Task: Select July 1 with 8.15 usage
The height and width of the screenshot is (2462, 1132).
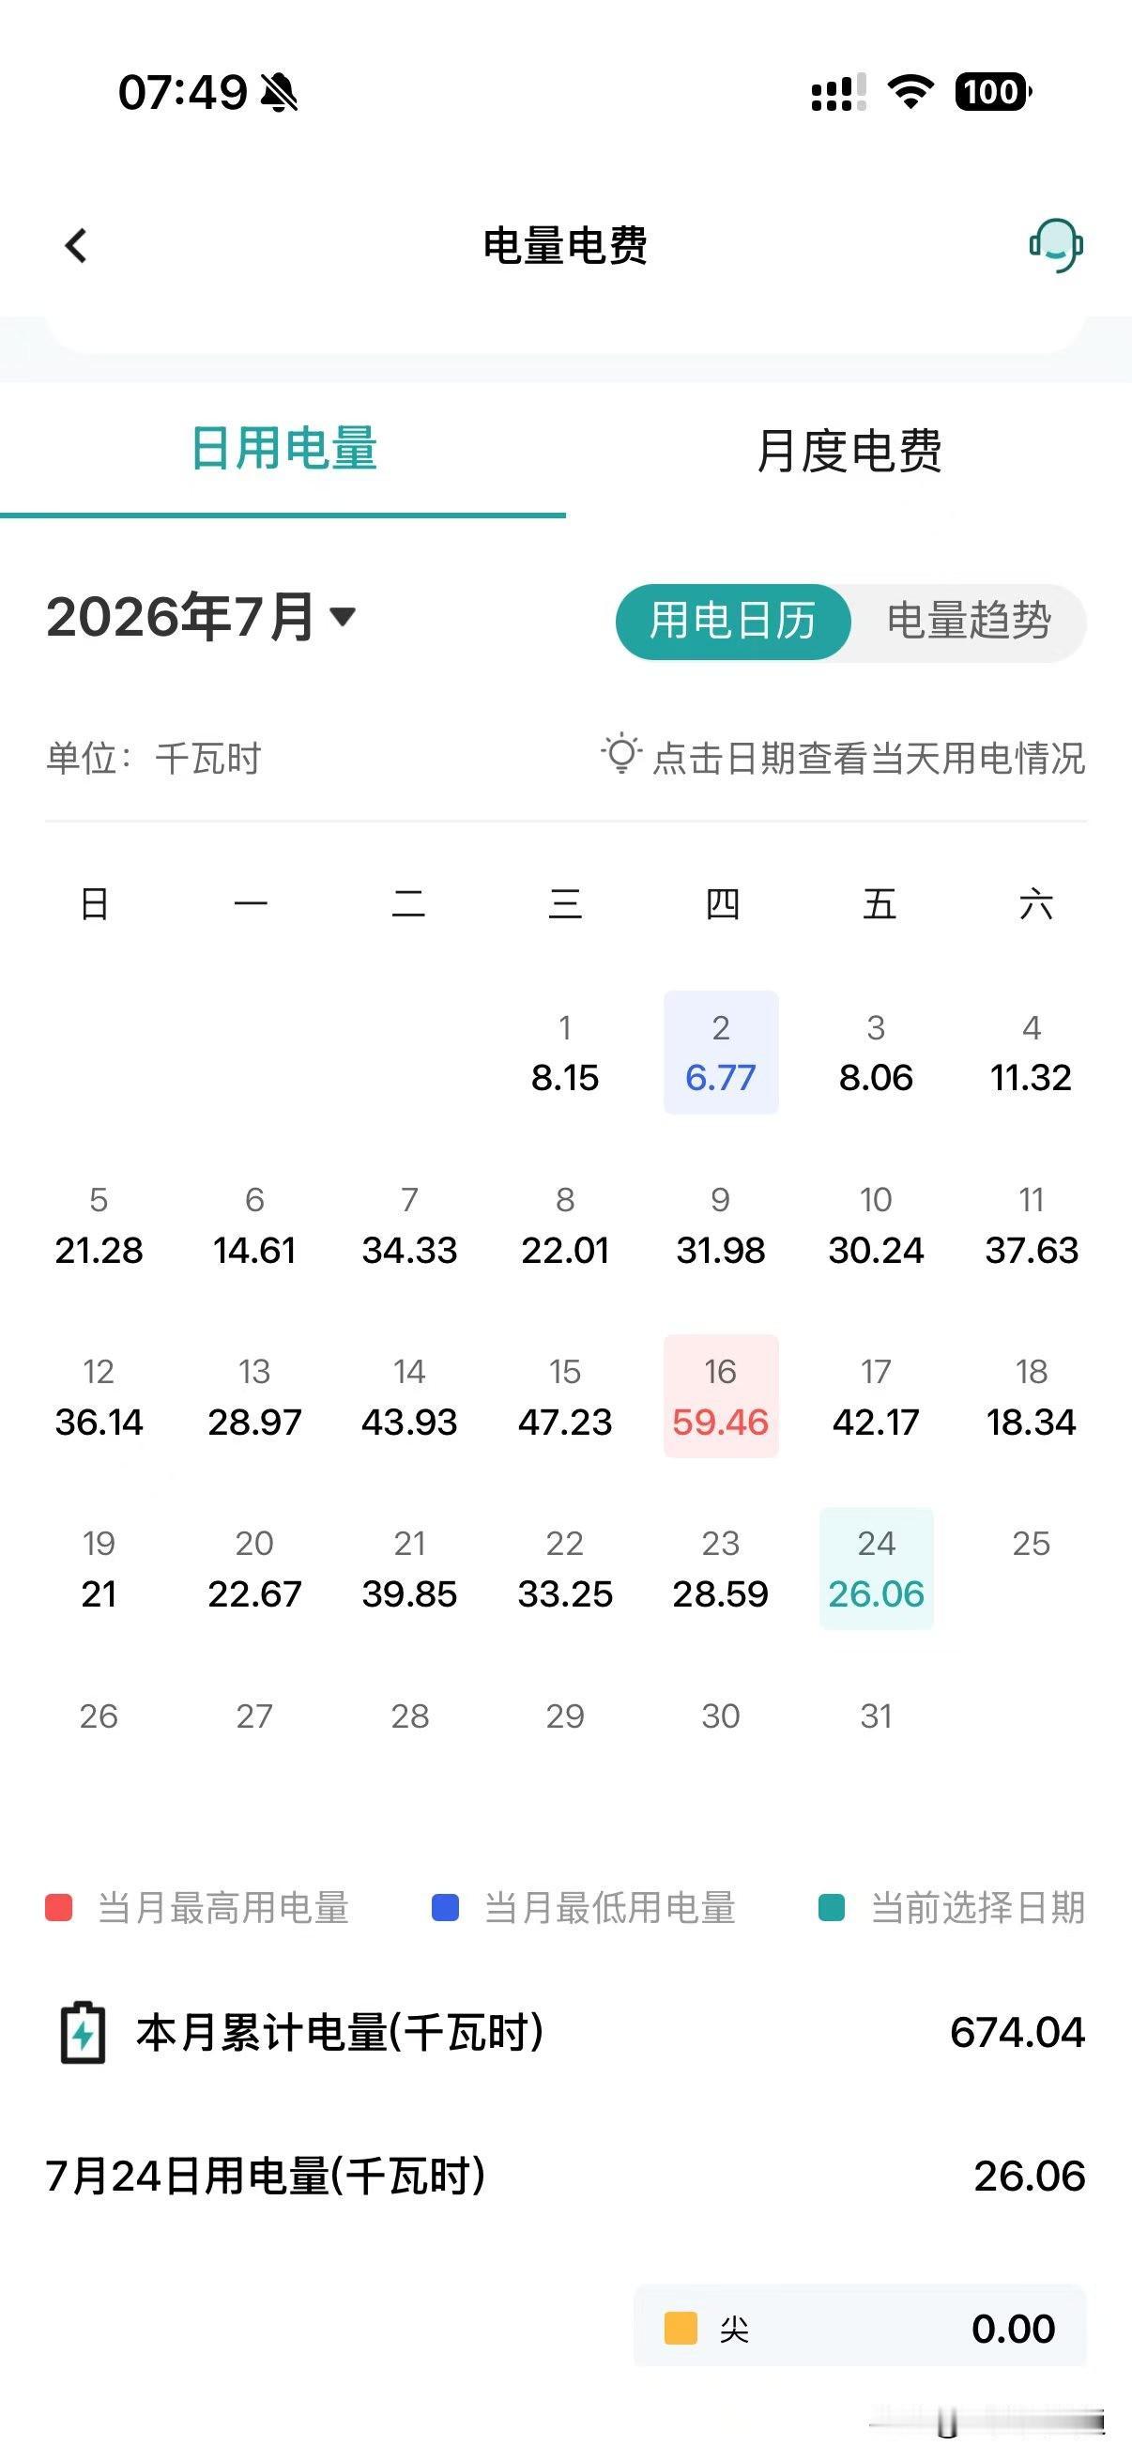Action: (564, 1053)
